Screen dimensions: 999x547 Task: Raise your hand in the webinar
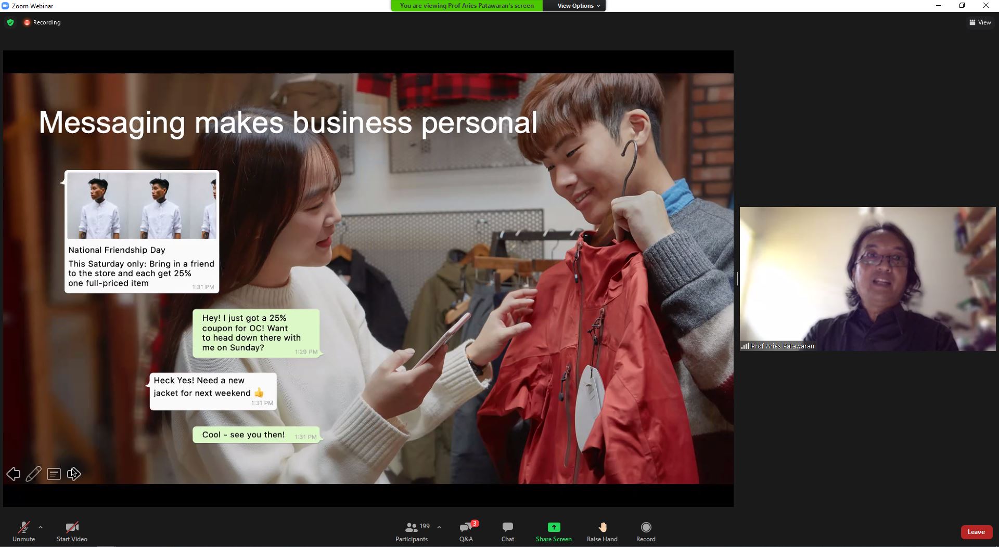(x=602, y=531)
